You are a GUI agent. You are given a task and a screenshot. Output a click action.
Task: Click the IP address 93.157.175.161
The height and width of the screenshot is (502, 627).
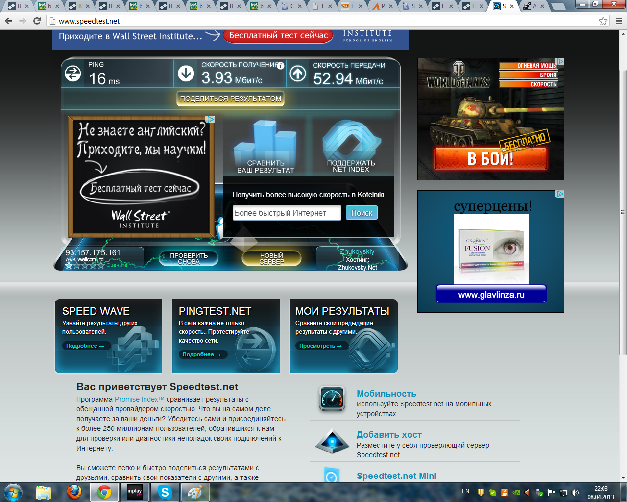[93, 252]
